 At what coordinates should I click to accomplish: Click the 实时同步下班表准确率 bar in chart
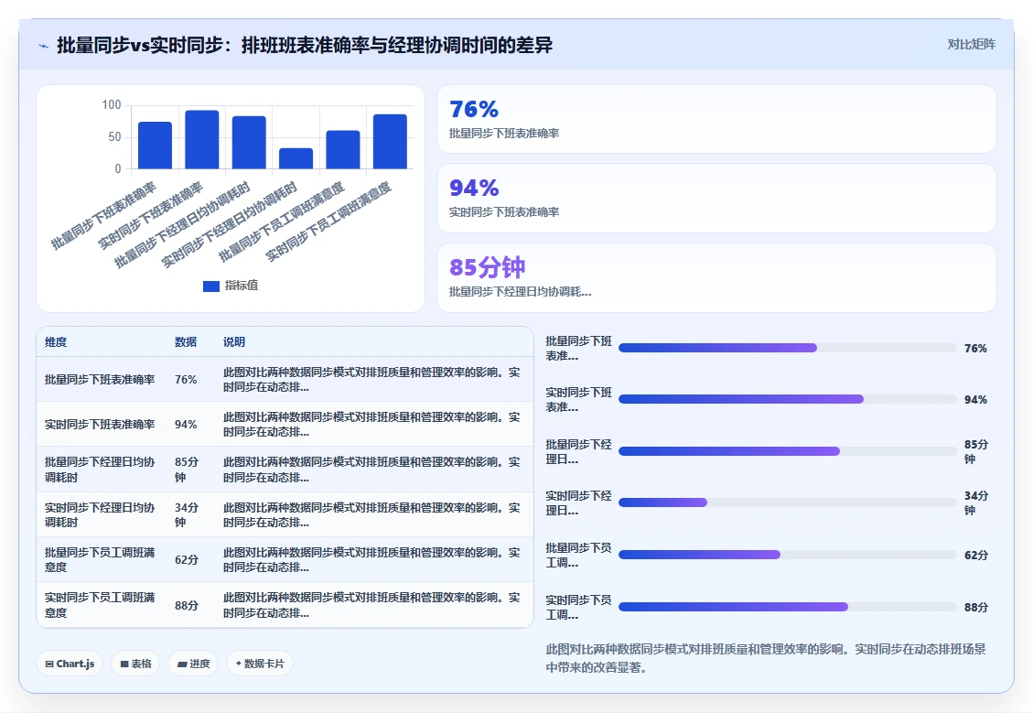pos(201,140)
